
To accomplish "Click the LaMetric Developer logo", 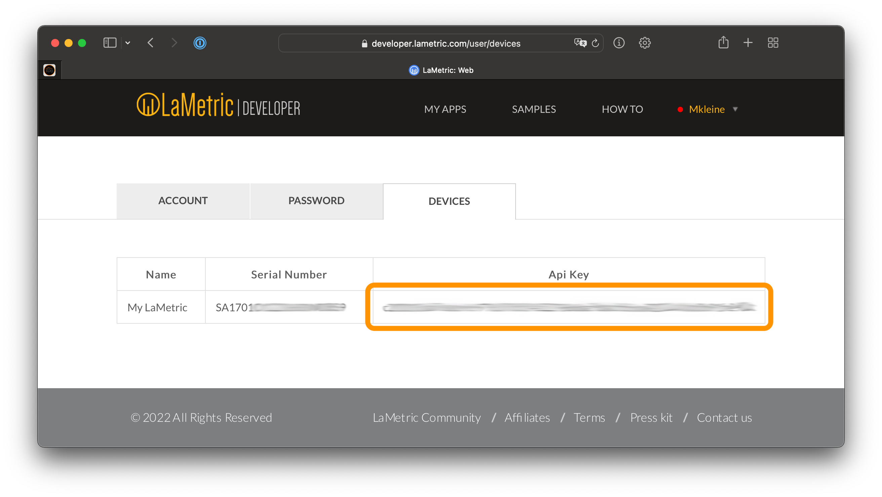I will pyautogui.click(x=218, y=105).
